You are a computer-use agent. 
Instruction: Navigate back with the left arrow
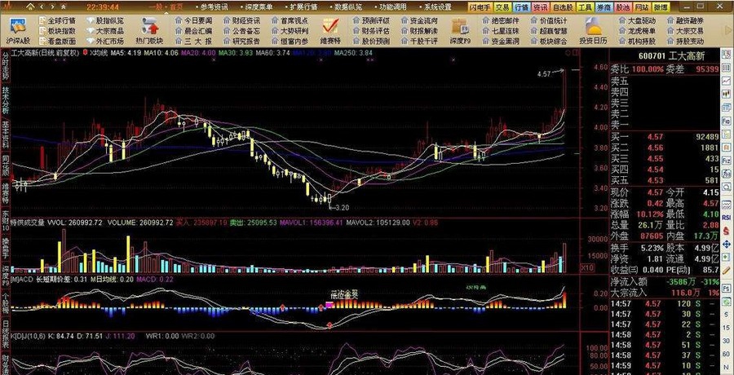pyautogui.click(x=42, y=7)
